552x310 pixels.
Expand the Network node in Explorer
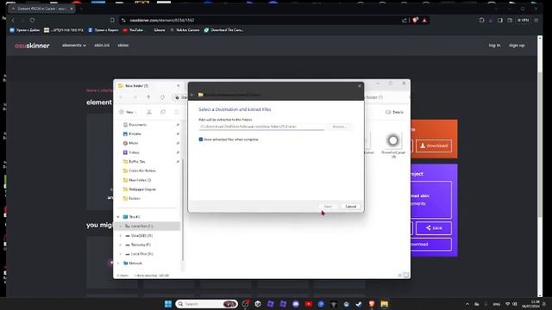click(118, 263)
